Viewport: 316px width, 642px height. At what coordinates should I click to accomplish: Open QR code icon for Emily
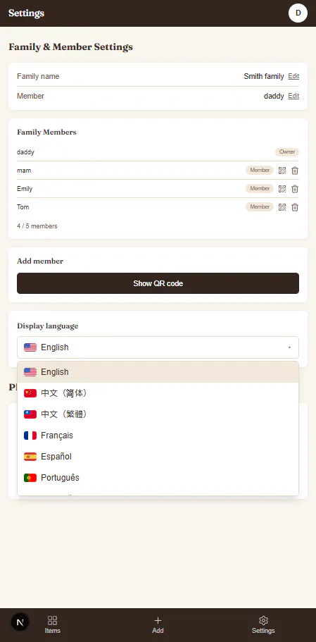click(282, 189)
